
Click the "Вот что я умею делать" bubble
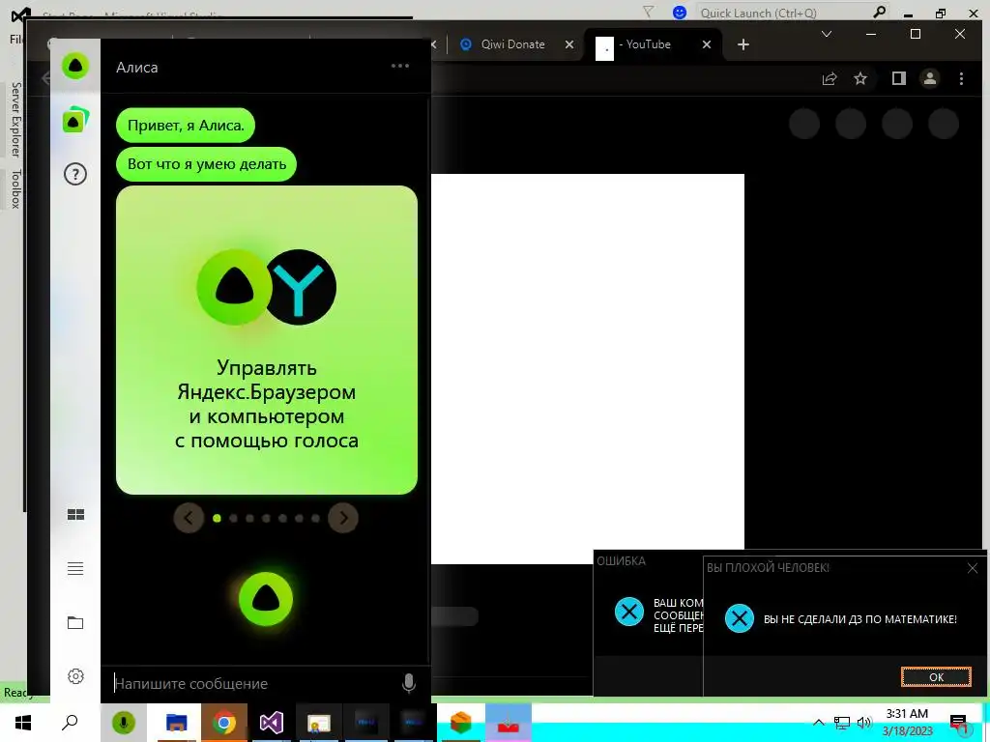click(x=207, y=164)
